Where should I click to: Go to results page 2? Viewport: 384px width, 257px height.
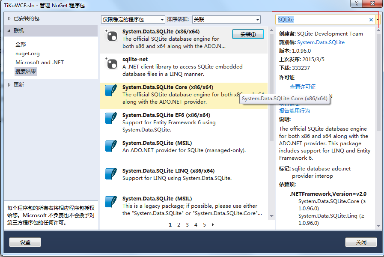pos(179,224)
